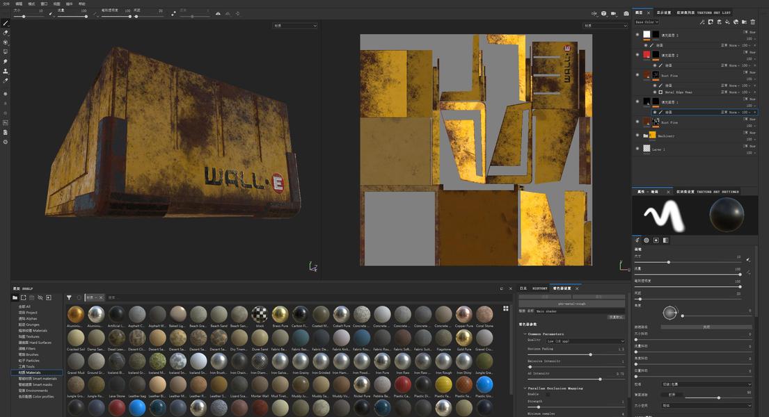
Task: Select the Eraser tool in left toolbar
Action: tap(6, 33)
